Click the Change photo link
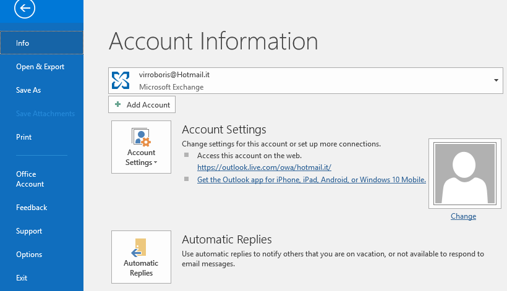This screenshot has width=507, height=291. [463, 216]
